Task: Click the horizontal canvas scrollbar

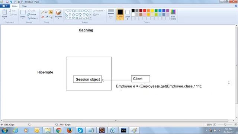Action: (x=116, y=121)
